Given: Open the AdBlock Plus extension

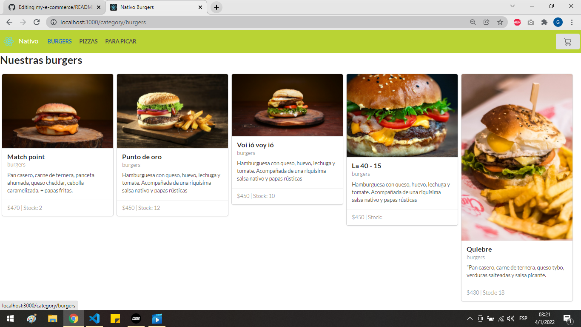Looking at the screenshot, I should (517, 22).
